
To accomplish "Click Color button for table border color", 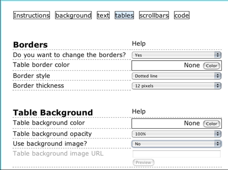I will click(x=211, y=66).
